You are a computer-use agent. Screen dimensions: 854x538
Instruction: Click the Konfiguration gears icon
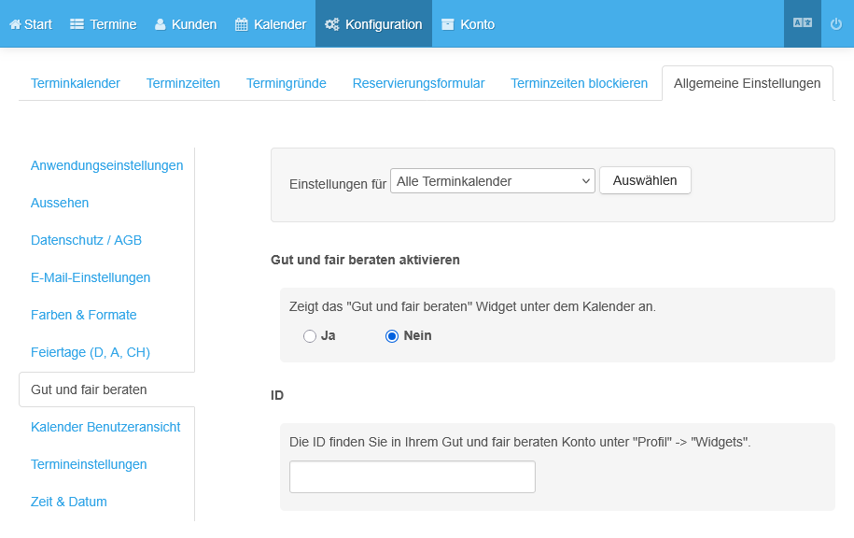[x=331, y=24]
